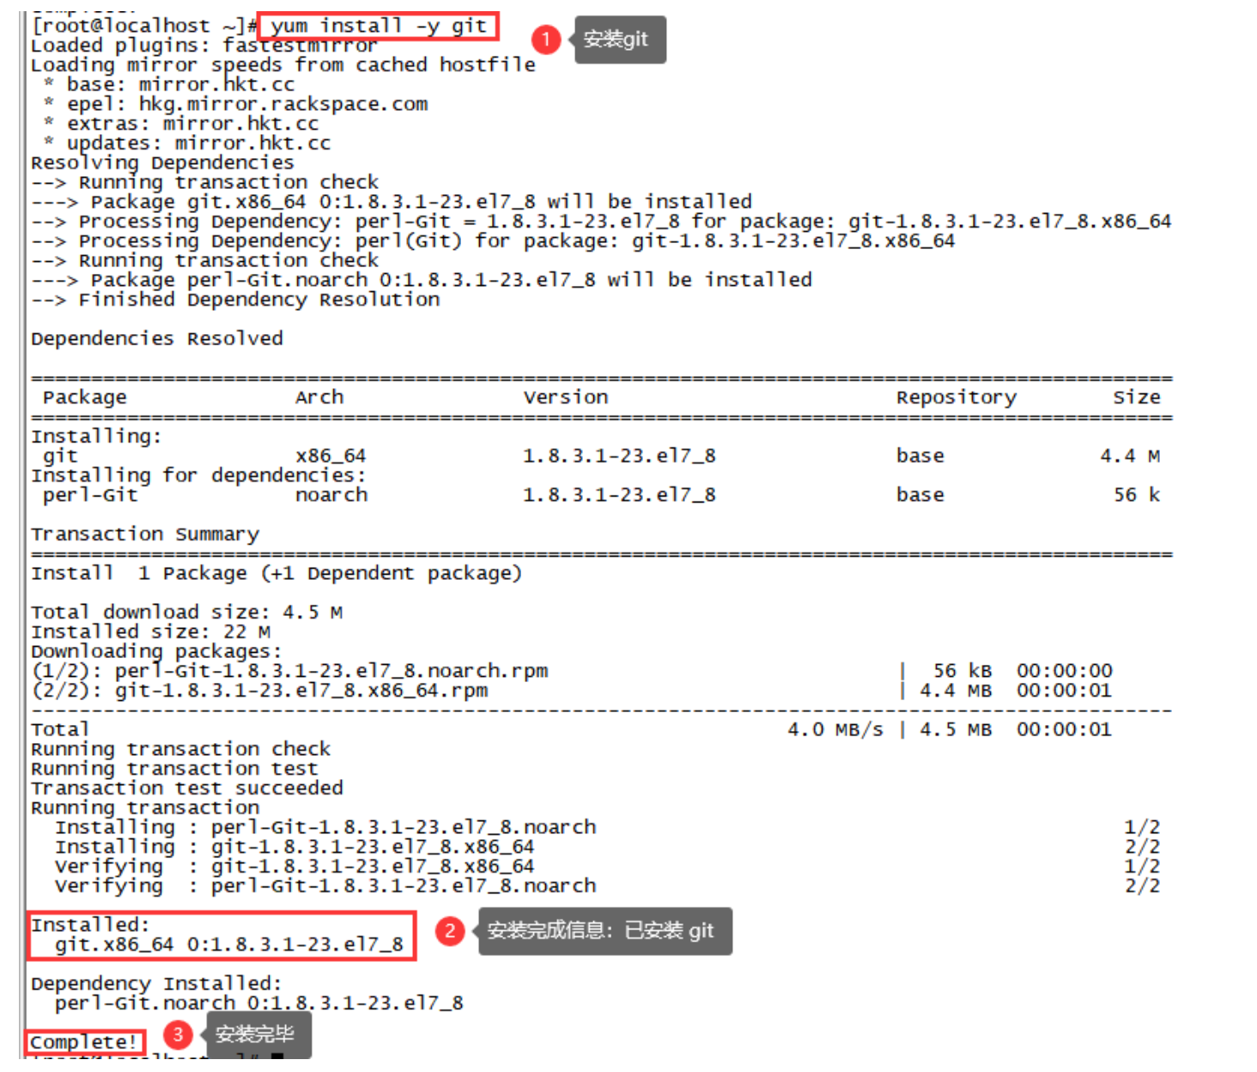Click the red circle marker numbered 3

(x=178, y=1034)
